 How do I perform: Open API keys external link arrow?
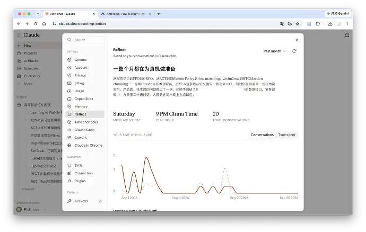pos(100,201)
